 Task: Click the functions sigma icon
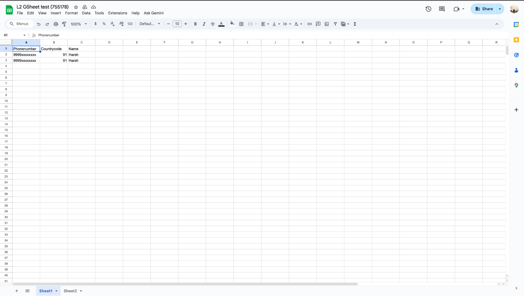click(355, 24)
